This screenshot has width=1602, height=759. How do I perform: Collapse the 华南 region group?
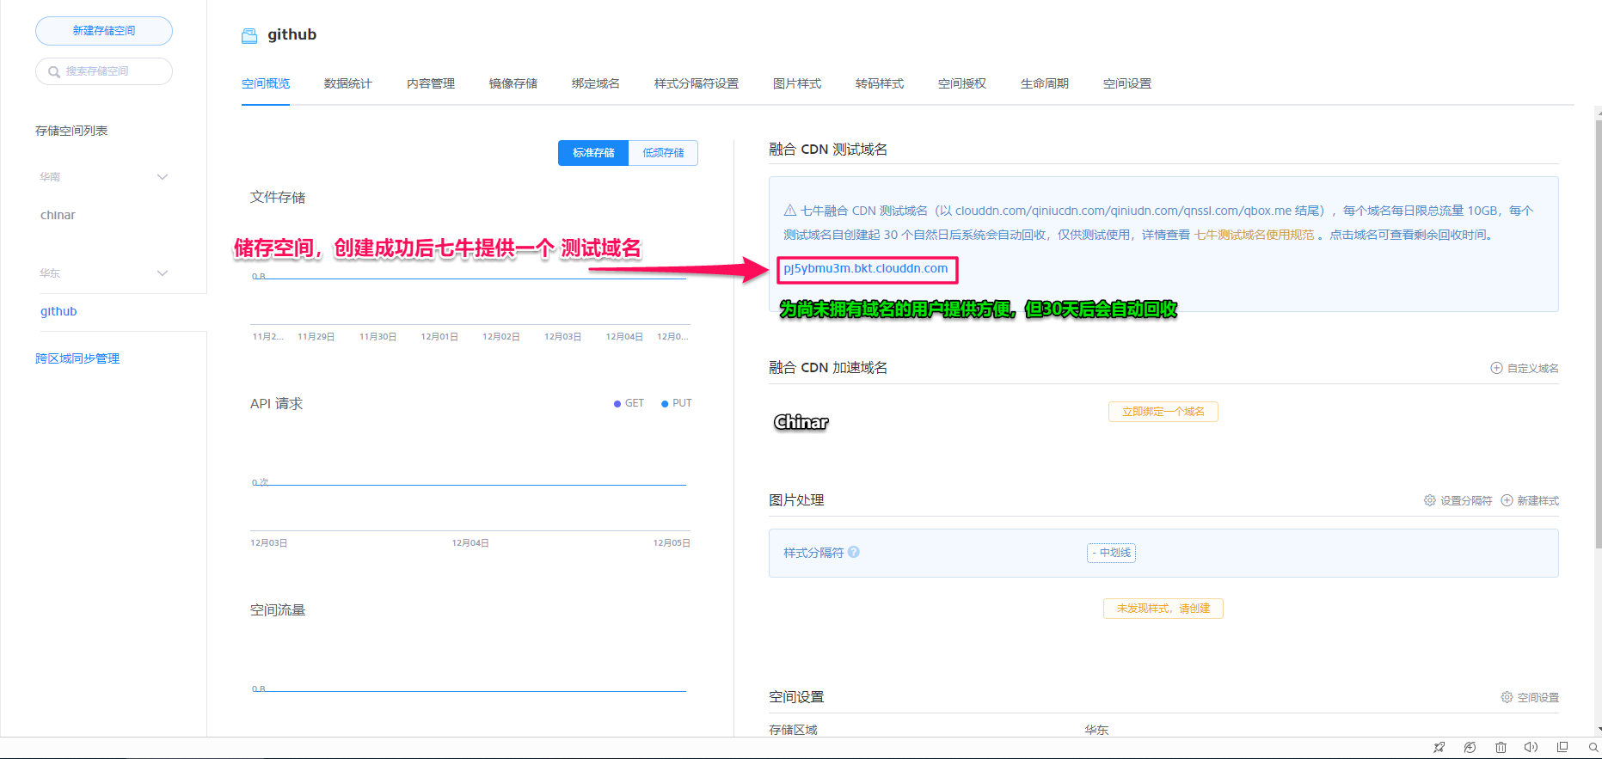163,177
